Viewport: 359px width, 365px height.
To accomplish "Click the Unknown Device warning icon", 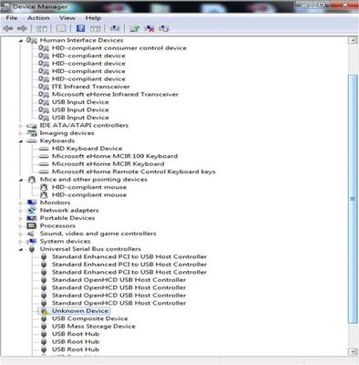I will click(x=44, y=311).
